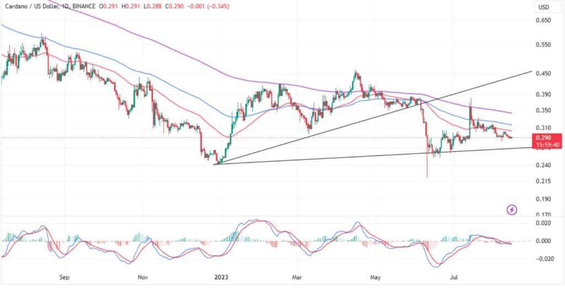Click the May date label
The height and width of the screenshot is (289, 565).
point(375,277)
